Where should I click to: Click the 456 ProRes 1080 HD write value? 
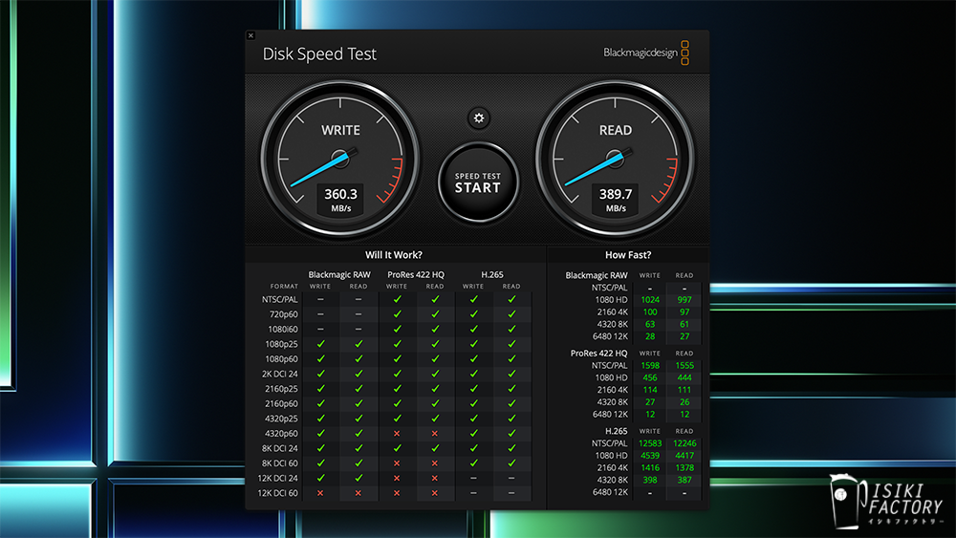coord(650,377)
